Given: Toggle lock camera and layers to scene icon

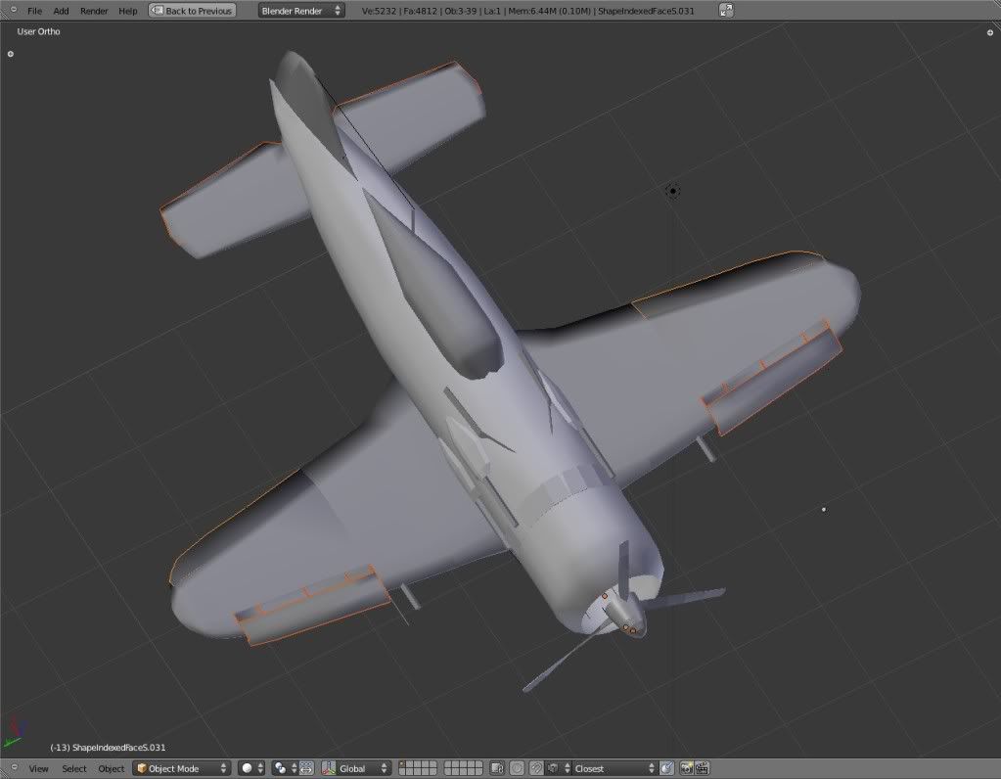Looking at the screenshot, I should tap(497, 768).
